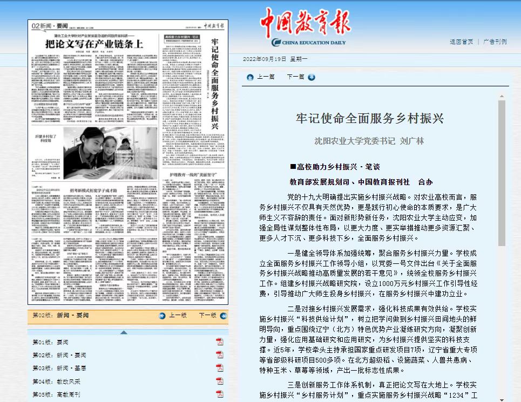Click the article scrollbar down arrow
The image size is (521, 402).
click(x=502, y=400)
